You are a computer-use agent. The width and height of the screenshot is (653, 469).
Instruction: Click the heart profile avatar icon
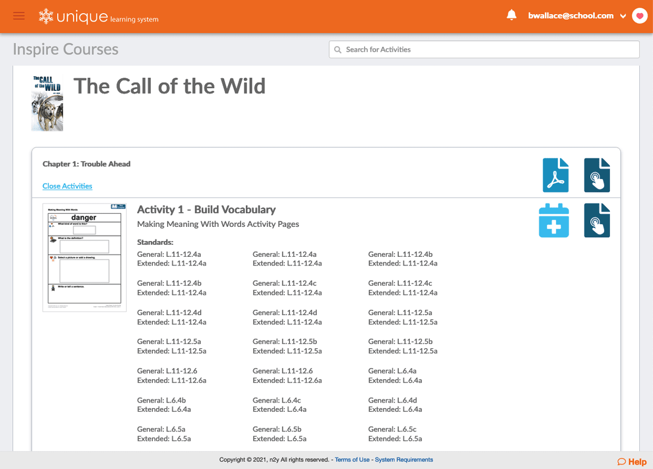(639, 16)
